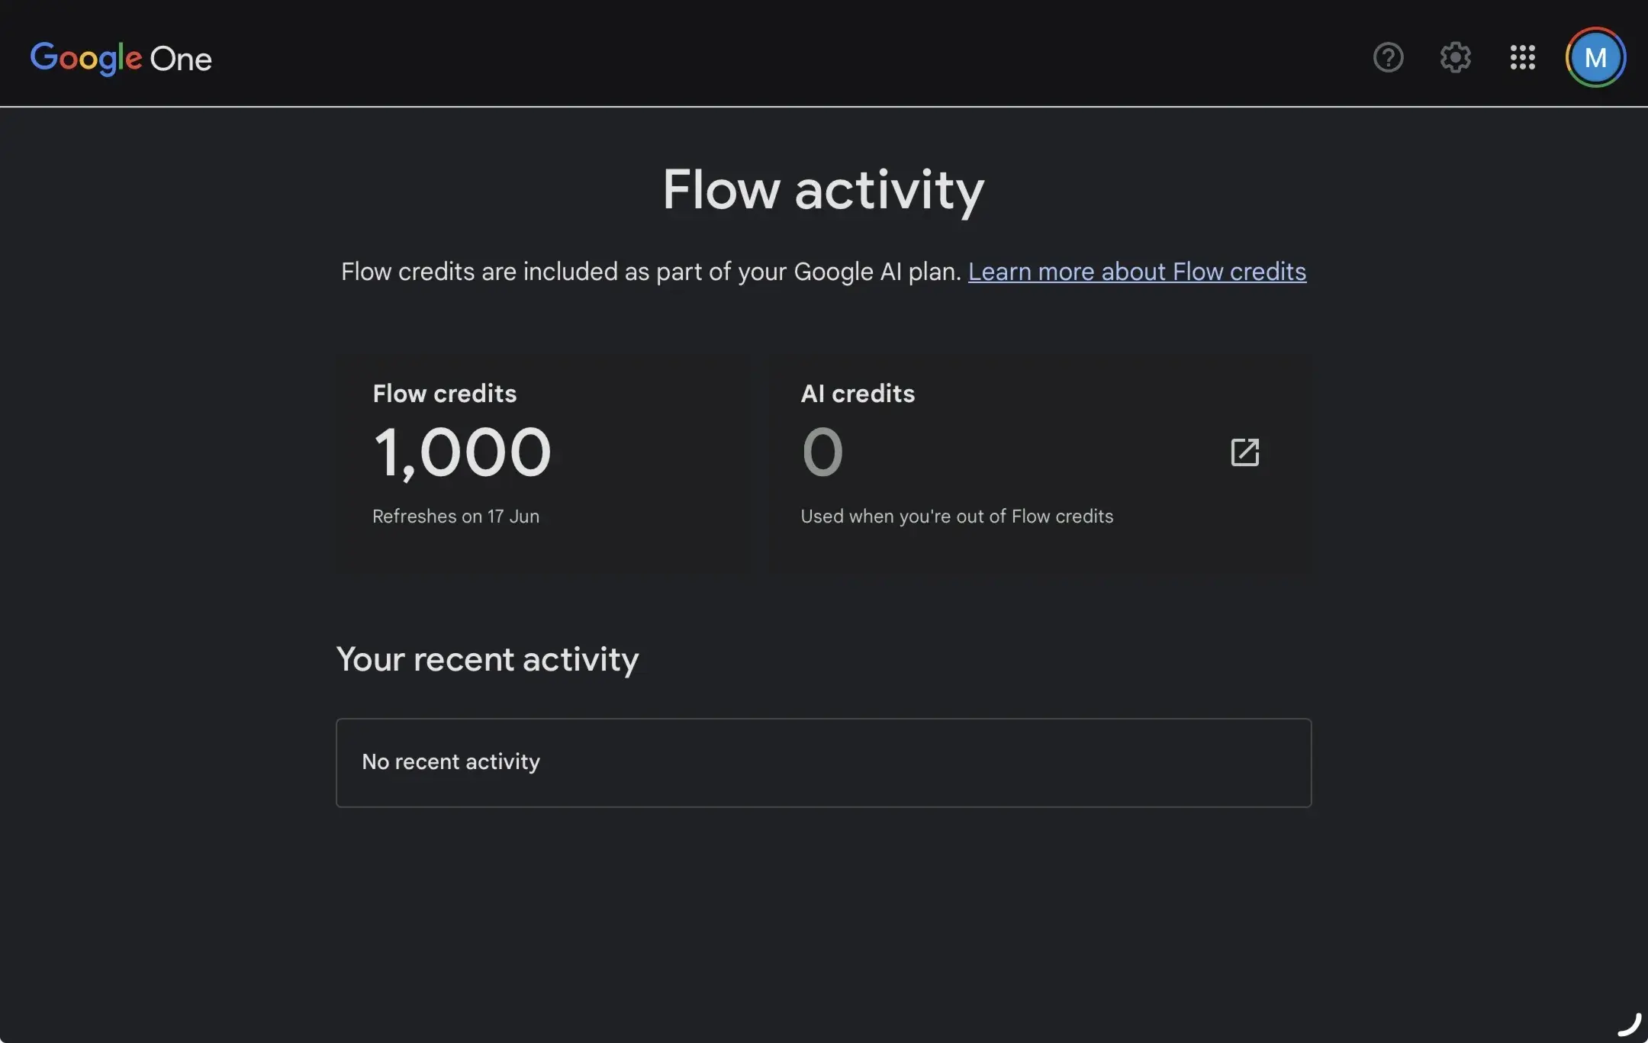Click the Google One logo
Viewport: 1648px width, 1043px height.
click(121, 58)
